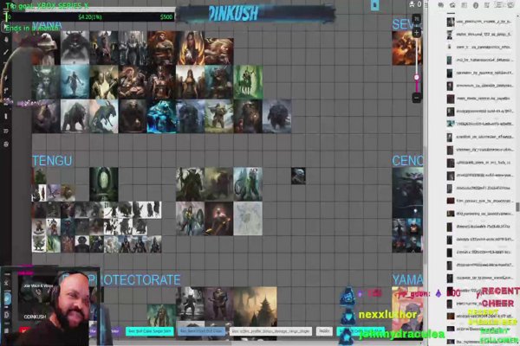Open the round help tool at bottom of left toolbar
The image size is (520, 346).
pos(6,144)
